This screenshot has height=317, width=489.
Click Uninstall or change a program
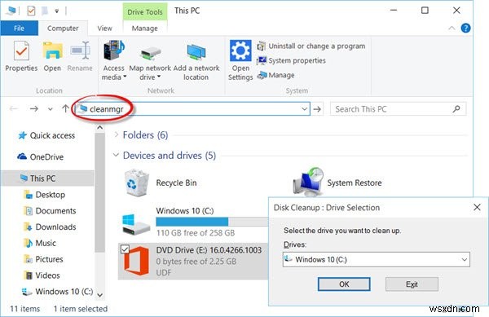point(311,46)
